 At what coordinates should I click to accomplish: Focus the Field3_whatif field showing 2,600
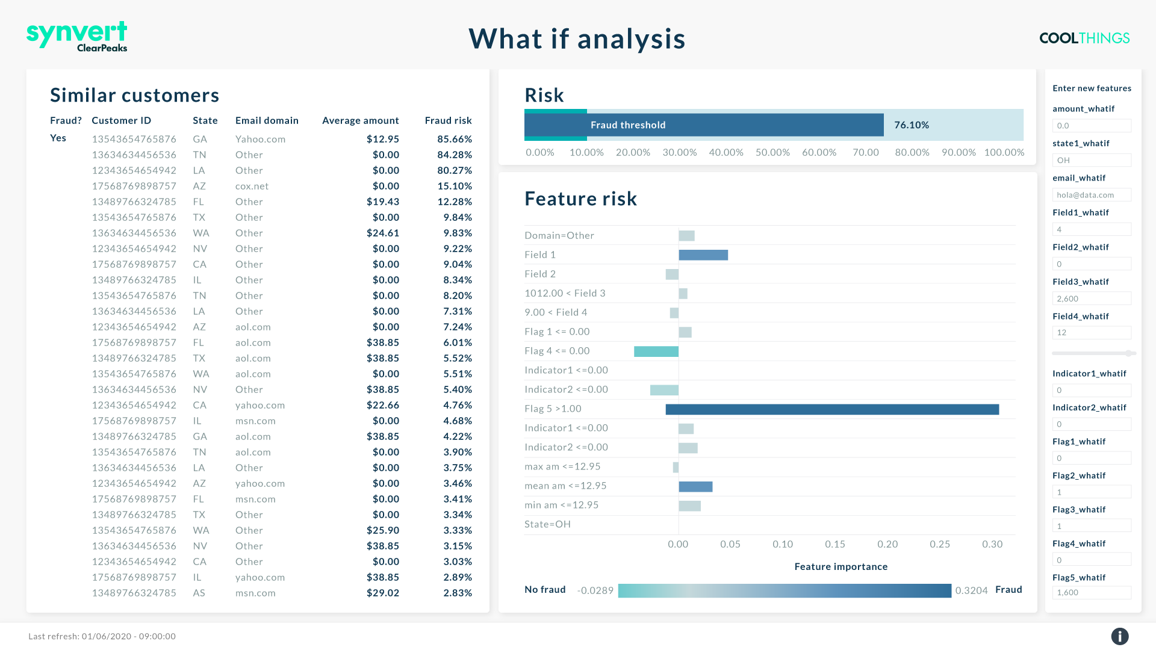1092,299
